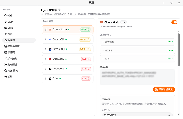Click the 预检项 check-circle icon
Screen dimensions: 183x119
click(x=101, y=35)
